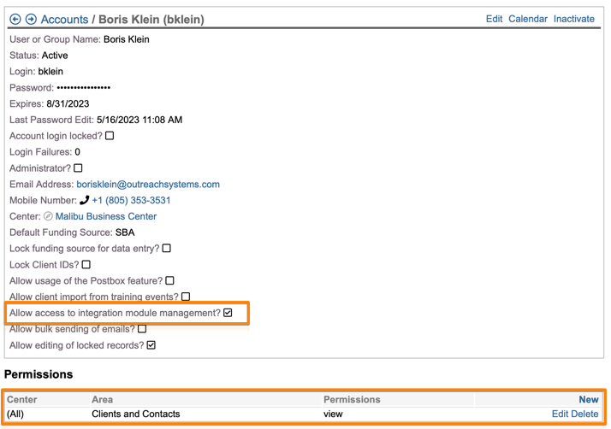Click the compass icon next to Center
Image resolution: width=611 pixels, height=429 pixels.
(49, 216)
